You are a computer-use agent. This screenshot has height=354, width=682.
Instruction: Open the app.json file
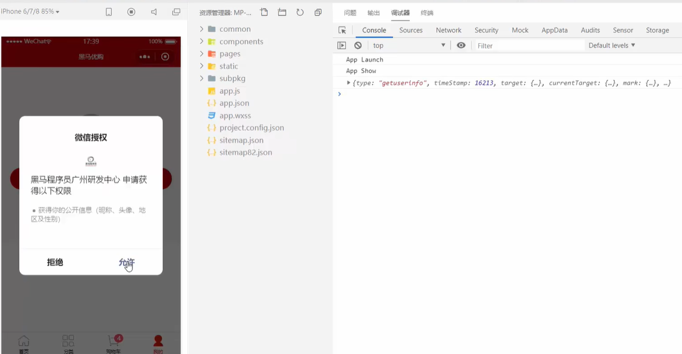tap(234, 103)
